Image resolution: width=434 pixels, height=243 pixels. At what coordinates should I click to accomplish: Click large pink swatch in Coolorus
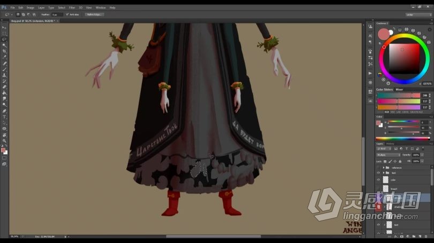[x=383, y=34]
